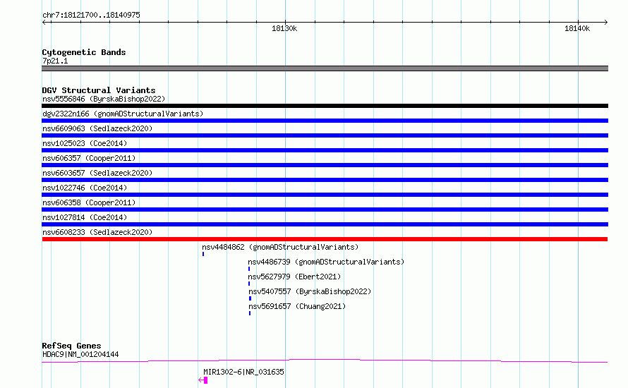
Task: Click the magenta MIR1302-6 gene arrow glyph
Action: click(x=203, y=380)
